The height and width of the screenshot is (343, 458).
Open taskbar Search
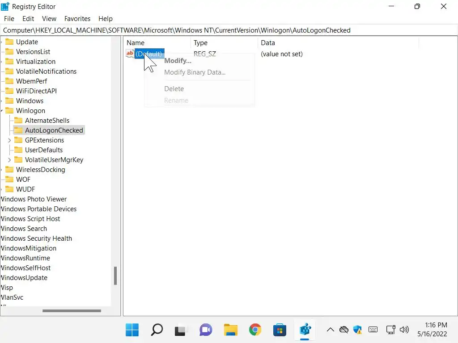157,330
